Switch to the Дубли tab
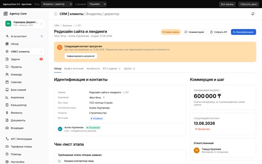This screenshot has width=262, height=164. [129, 68]
